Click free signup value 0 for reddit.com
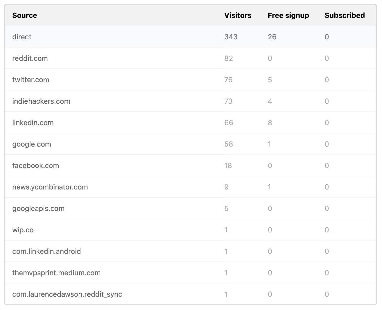The width and height of the screenshot is (382, 310). 270,58
